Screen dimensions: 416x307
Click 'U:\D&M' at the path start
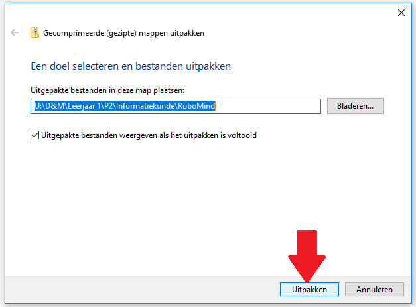tap(50, 106)
